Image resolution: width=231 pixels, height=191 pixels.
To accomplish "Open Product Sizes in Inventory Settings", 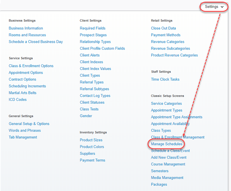I will (91, 140).
